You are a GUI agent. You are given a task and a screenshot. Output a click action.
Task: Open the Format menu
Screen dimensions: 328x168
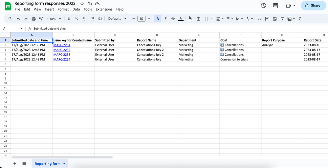(x=63, y=9)
